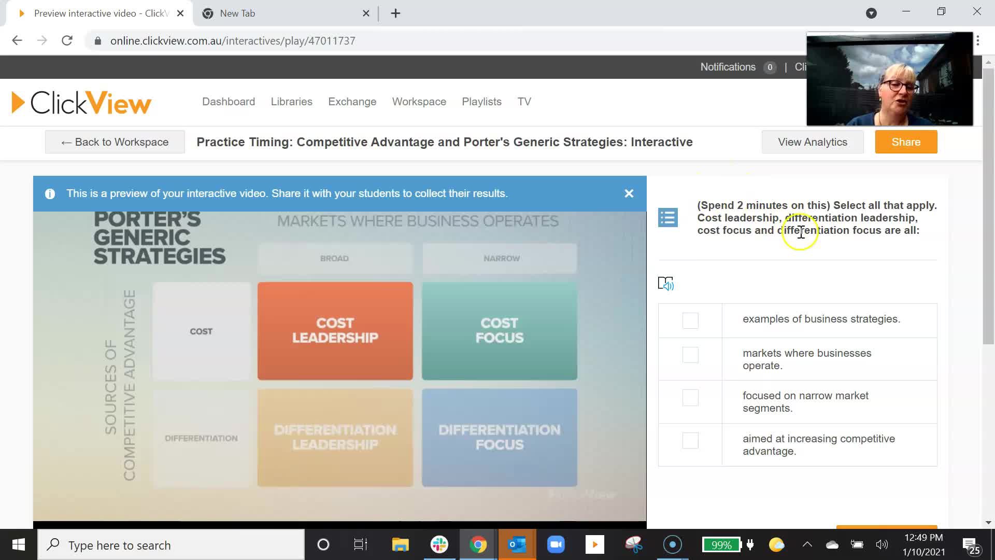995x560 pixels.
Task: Click the Windows search box
Action: [171, 545]
